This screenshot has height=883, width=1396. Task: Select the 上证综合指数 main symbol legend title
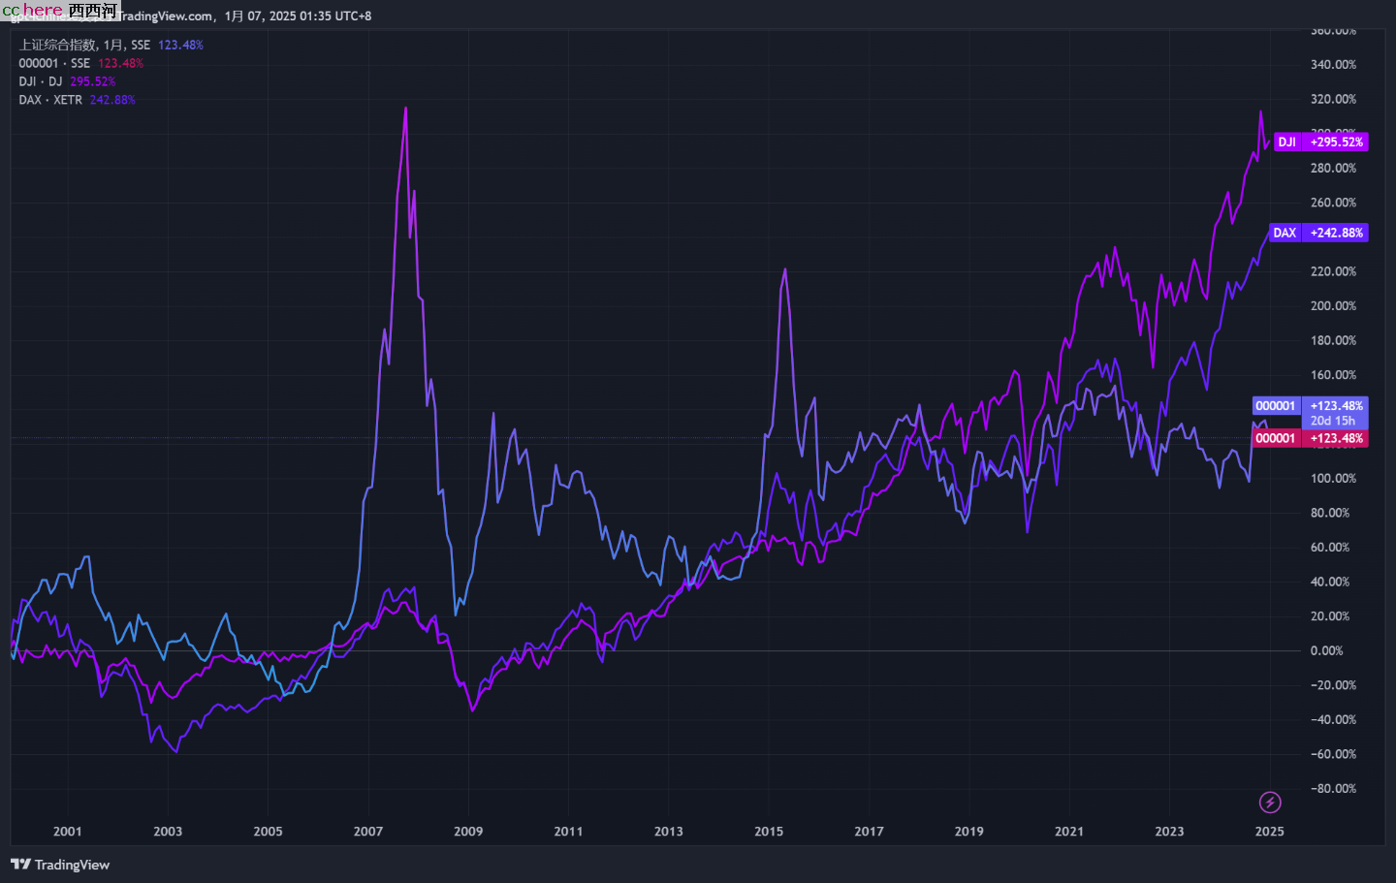[x=84, y=45]
